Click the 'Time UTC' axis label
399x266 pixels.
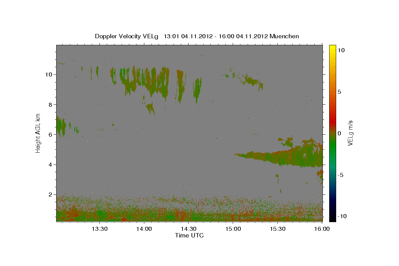coord(189,235)
